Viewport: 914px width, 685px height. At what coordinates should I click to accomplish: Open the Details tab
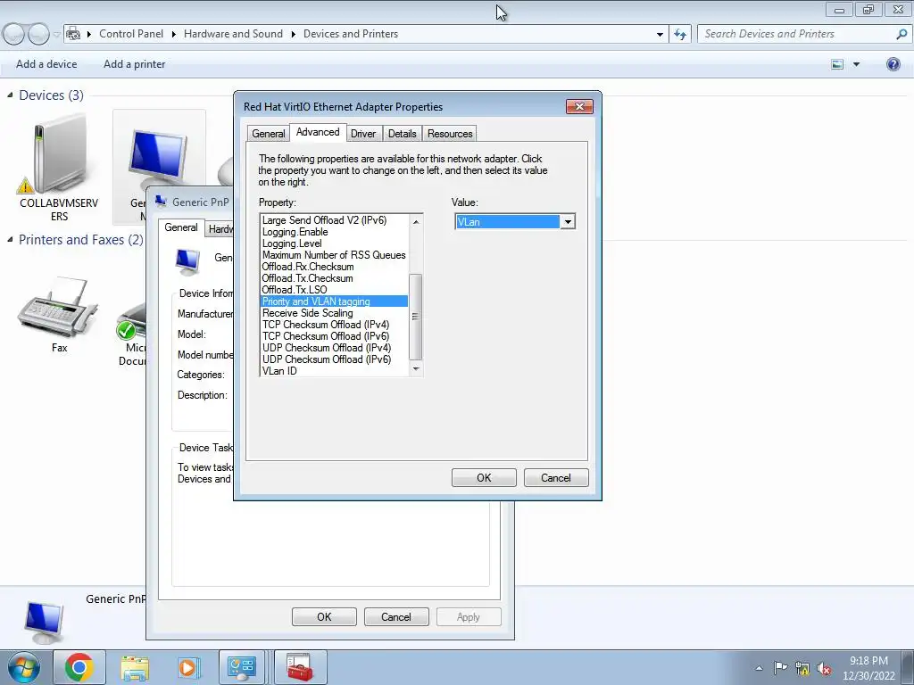tap(403, 134)
